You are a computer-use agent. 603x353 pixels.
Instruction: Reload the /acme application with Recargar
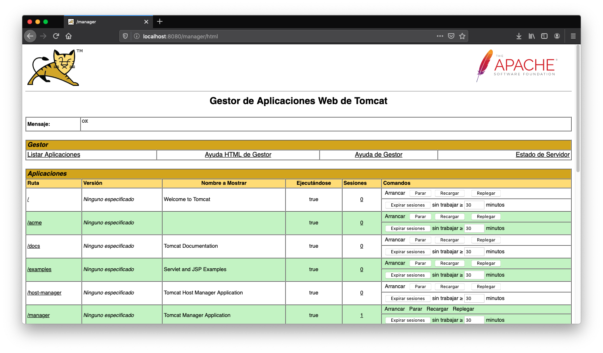[450, 217]
